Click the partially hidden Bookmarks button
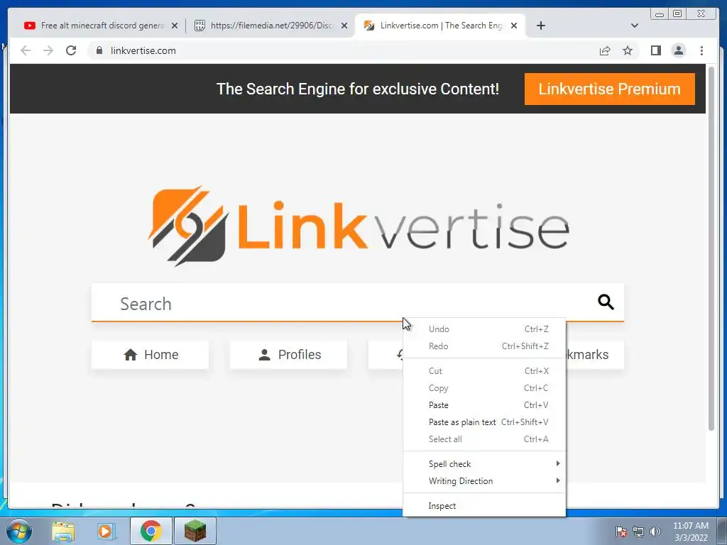727x545 pixels. point(595,355)
